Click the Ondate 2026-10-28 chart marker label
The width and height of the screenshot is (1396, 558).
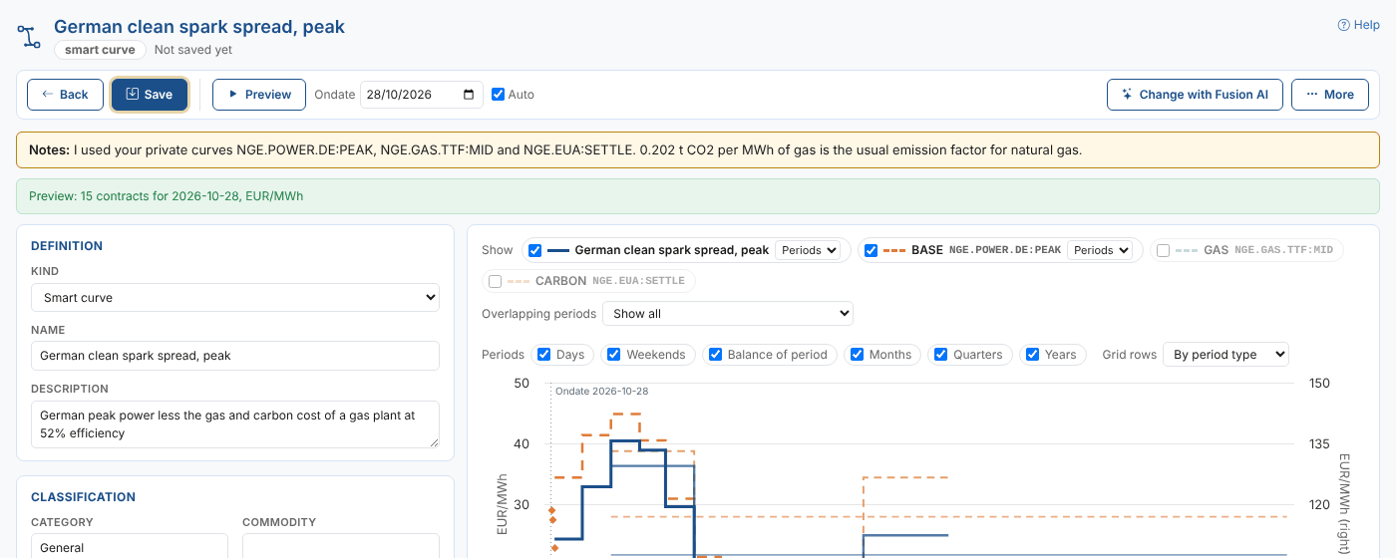point(601,392)
